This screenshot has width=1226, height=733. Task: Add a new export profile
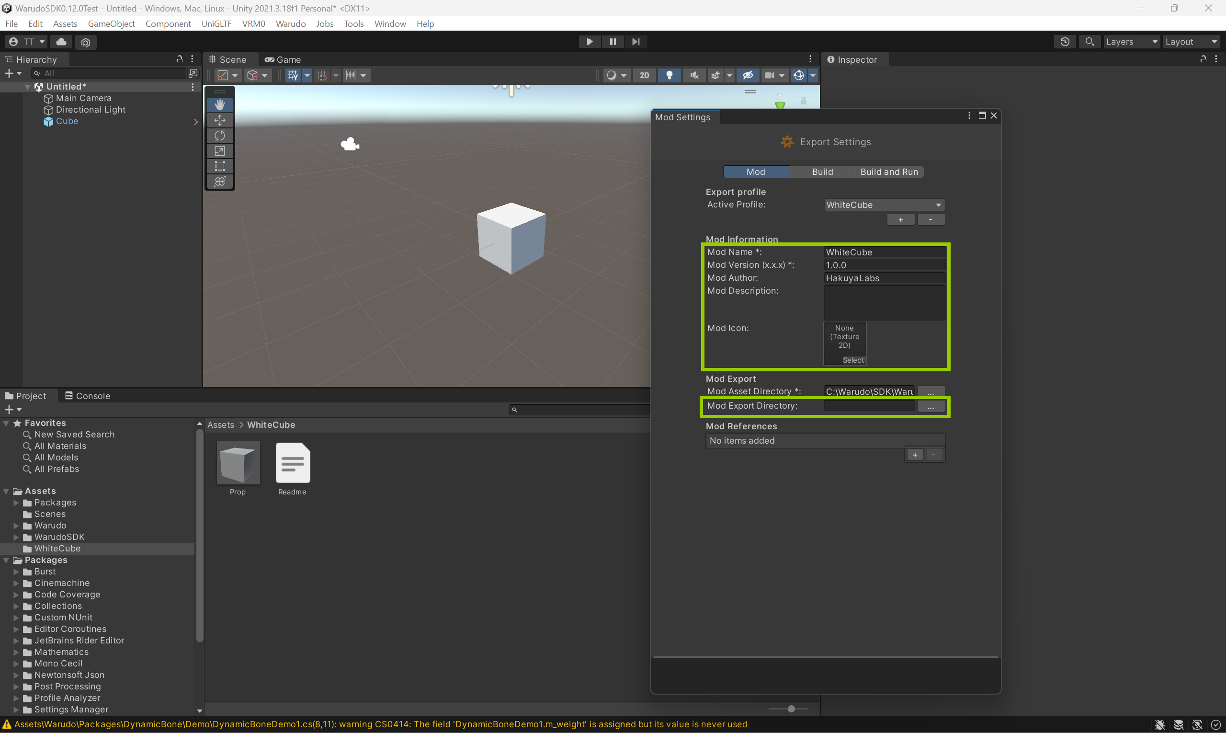point(901,220)
